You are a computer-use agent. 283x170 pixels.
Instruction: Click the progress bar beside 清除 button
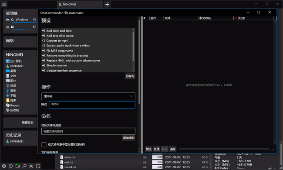(x=224, y=149)
